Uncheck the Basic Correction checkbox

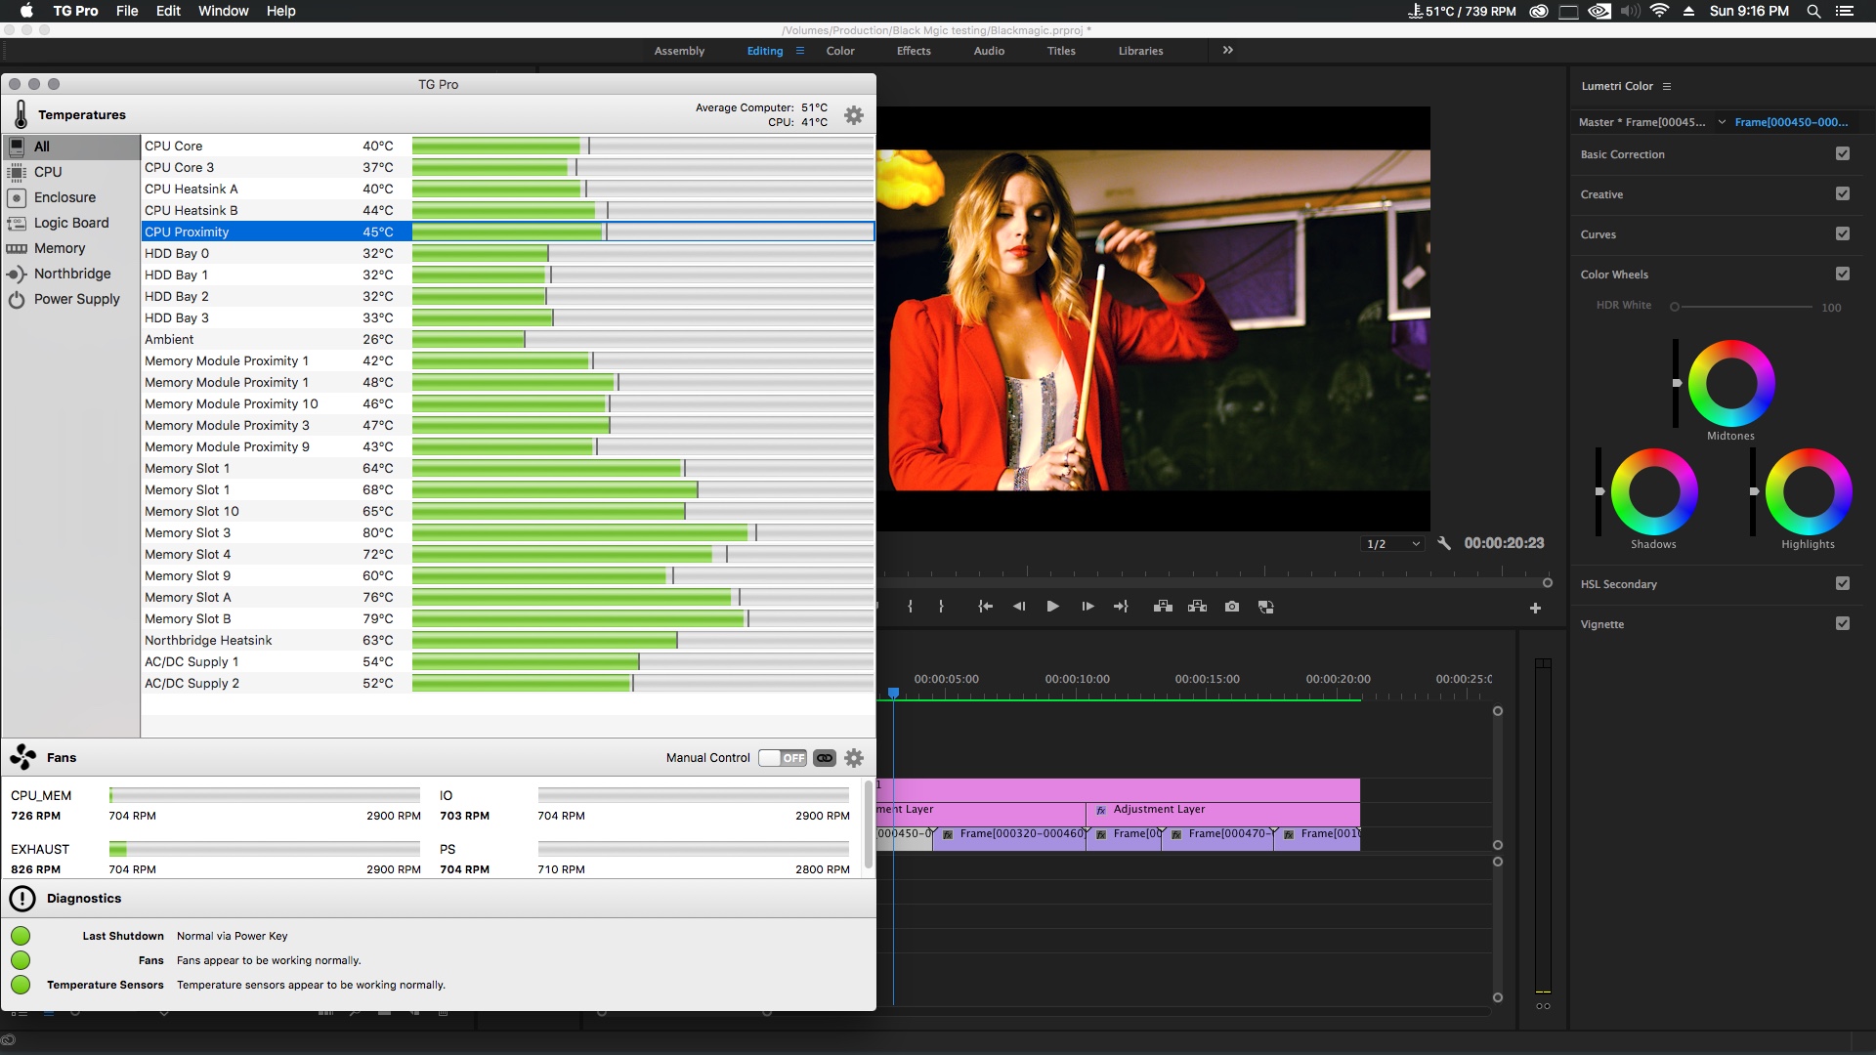tap(1842, 153)
